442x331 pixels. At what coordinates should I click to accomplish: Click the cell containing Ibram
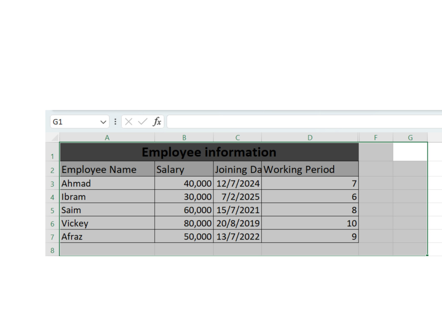(107, 196)
